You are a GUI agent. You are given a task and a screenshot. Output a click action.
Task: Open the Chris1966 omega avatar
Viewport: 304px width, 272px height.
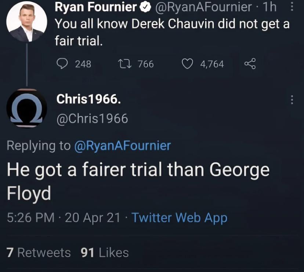pos(27,109)
